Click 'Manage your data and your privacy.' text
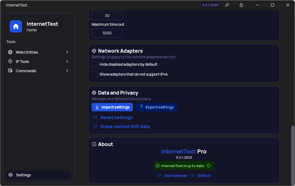The height and width of the screenshot is (186, 295). (x=121, y=99)
